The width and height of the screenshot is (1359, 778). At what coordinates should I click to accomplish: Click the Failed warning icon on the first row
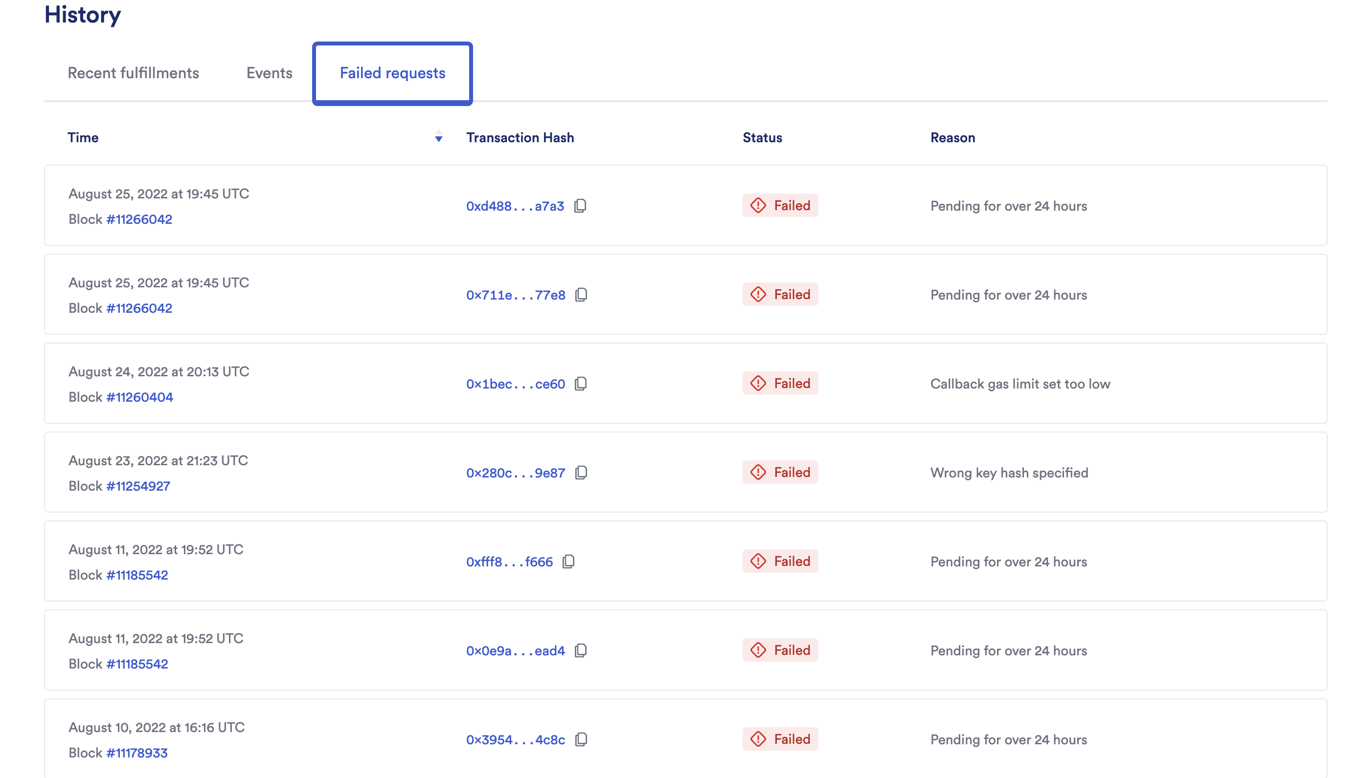point(758,205)
